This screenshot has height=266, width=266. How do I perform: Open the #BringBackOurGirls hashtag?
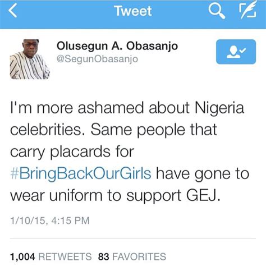tap(81, 173)
